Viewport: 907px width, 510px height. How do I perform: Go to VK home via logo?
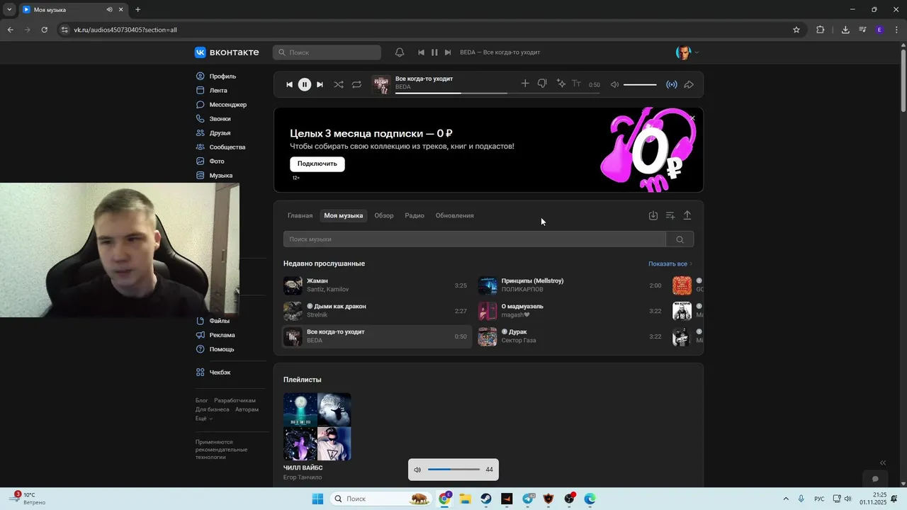point(227,52)
